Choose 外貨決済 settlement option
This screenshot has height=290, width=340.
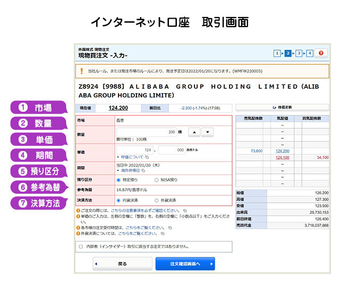tap(156, 201)
